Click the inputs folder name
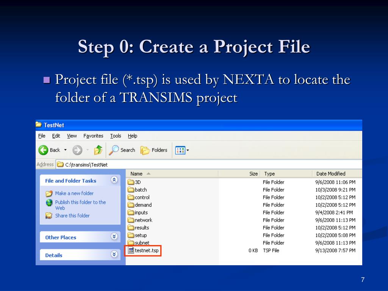The width and height of the screenshot is (388, 291). point(141,213)
